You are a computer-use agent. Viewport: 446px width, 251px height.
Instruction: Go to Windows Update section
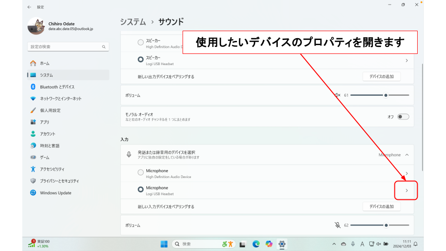coord(55,193)
